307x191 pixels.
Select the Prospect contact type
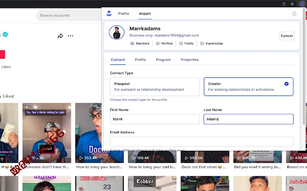click(x=154, y=87)
